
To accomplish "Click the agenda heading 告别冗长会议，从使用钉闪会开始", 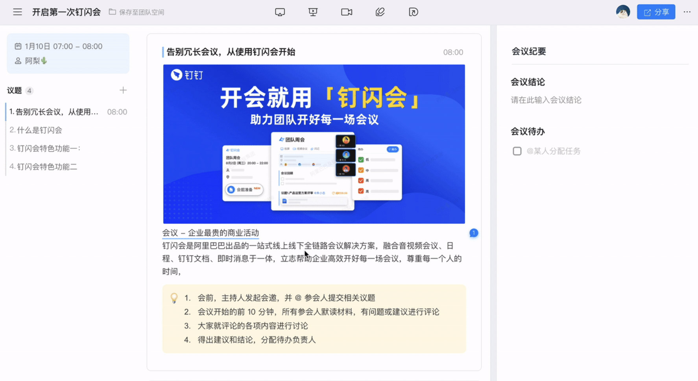I will point(231,52).
